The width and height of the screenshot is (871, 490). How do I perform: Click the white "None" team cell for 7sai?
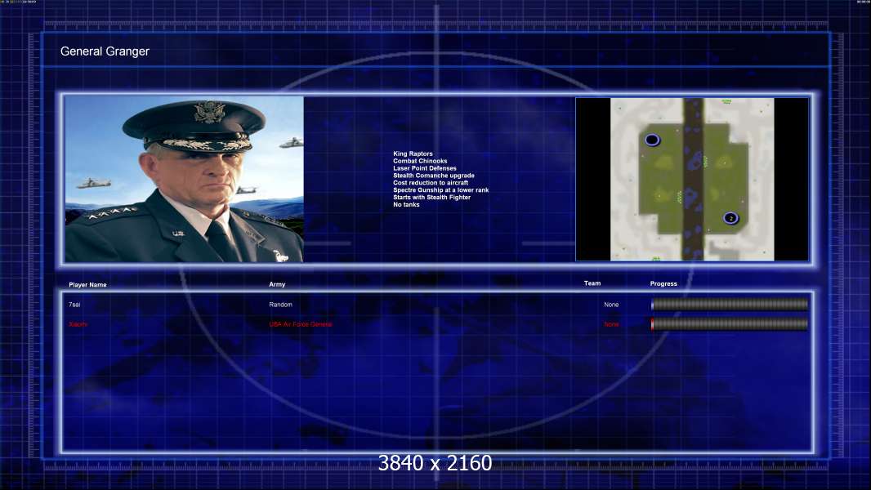click(x=611, y=305)
